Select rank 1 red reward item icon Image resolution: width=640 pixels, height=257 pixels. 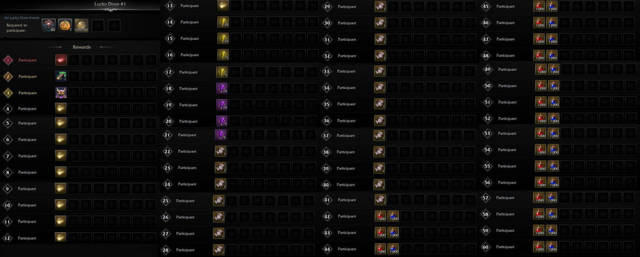[x=61, y=60]
